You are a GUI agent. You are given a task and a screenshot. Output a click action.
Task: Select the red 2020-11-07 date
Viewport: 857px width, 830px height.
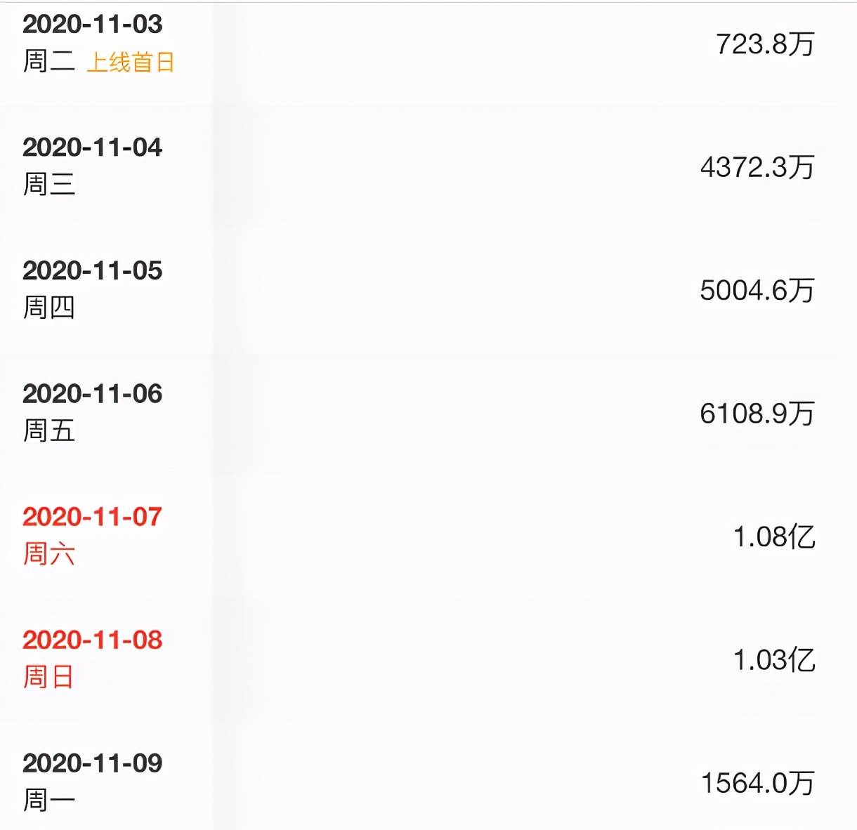pos(92,517)
